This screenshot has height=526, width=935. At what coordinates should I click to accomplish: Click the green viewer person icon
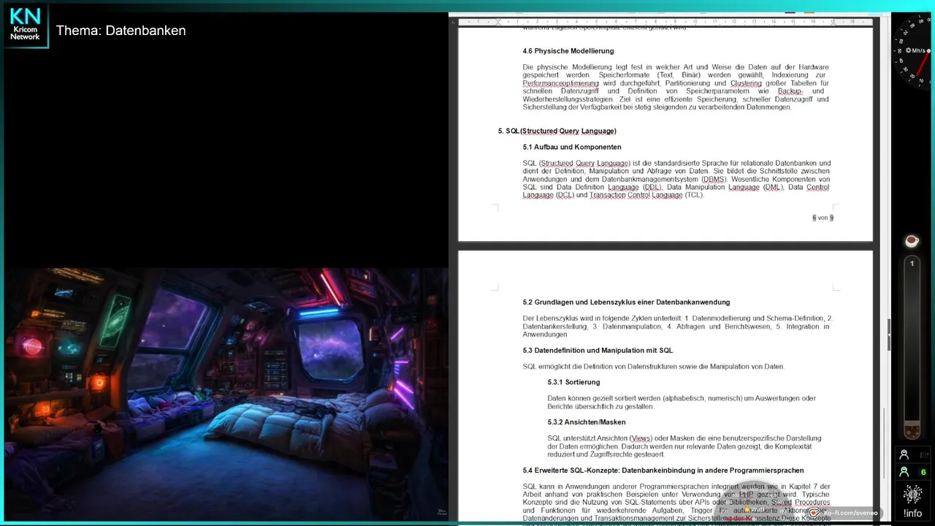904,472
